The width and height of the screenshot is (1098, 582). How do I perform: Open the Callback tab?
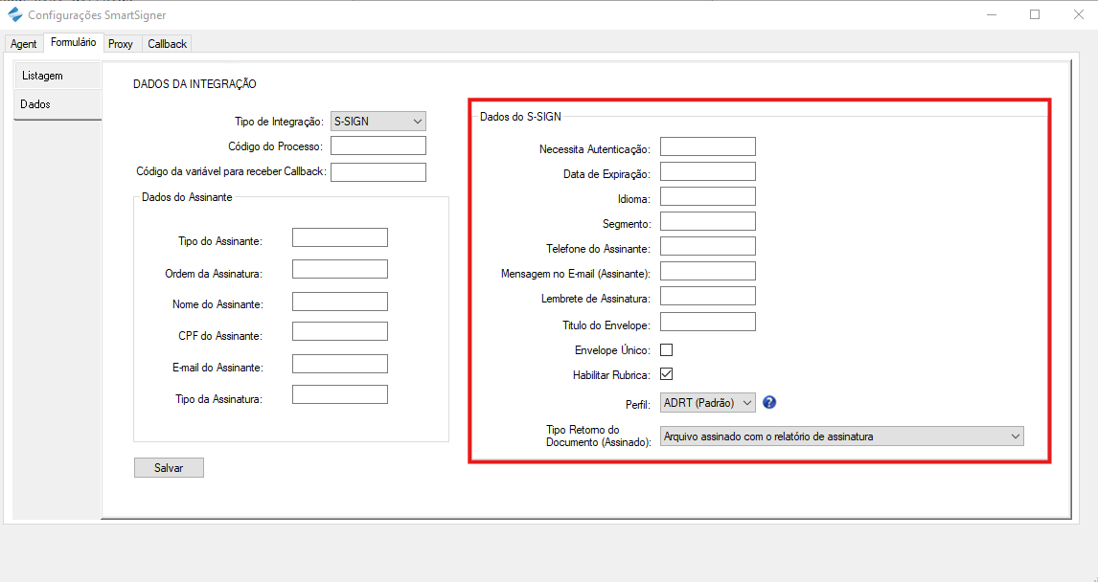(167, 44)
